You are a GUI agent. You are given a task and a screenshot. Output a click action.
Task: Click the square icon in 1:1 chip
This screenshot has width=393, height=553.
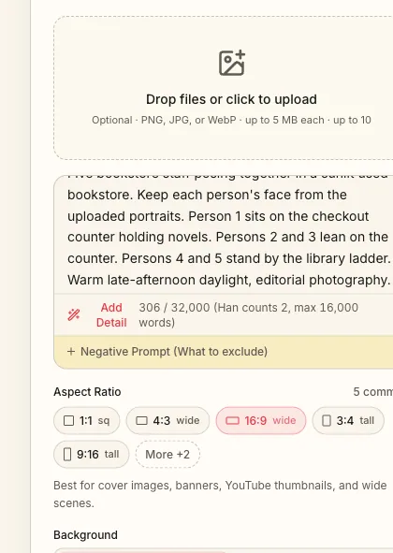[69, 420]
